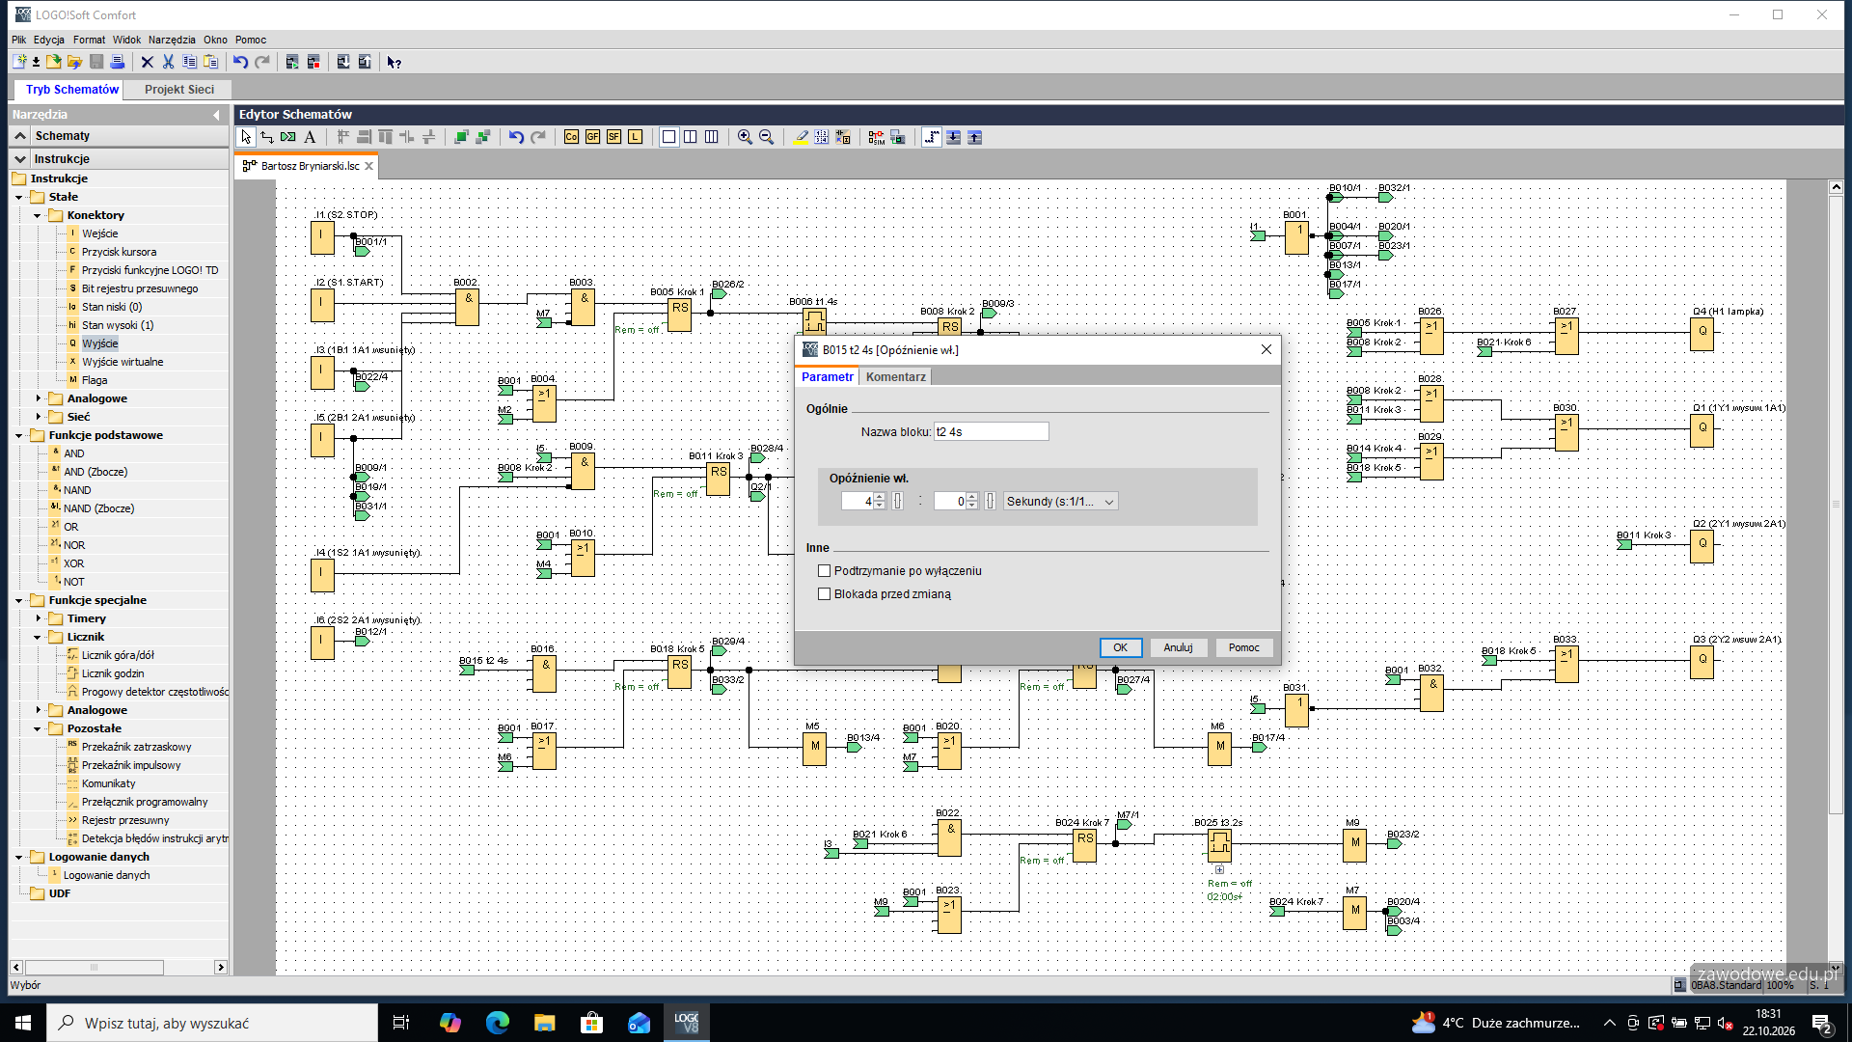
Task: Open LOGO!Soft Comfort in Windows taskbar
Action: coord(686,1023)
